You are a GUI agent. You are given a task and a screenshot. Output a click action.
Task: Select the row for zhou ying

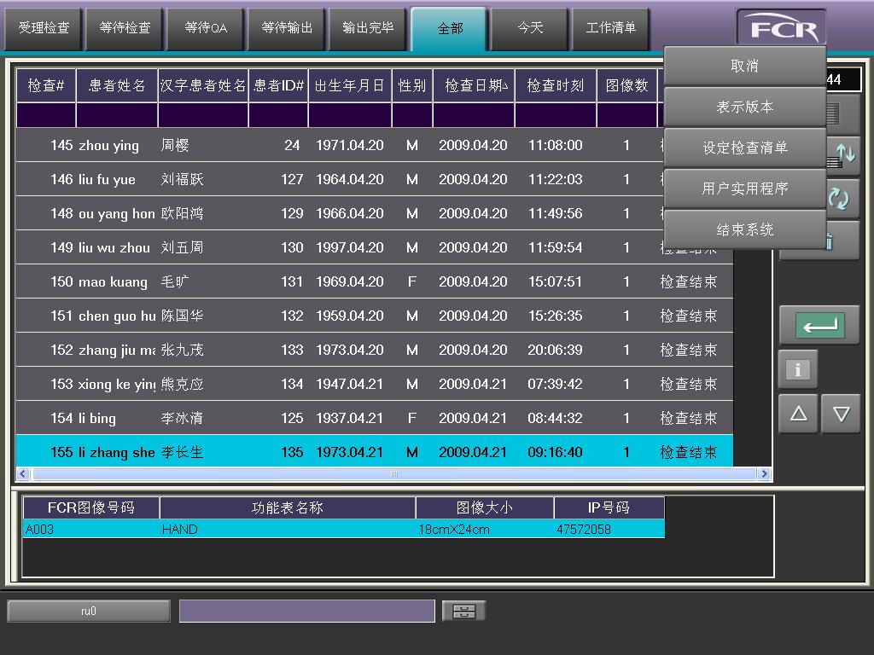coord(374,145)
